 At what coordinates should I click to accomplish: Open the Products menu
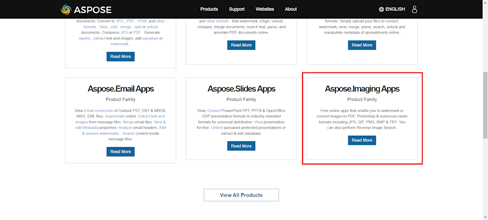[209, 9]
